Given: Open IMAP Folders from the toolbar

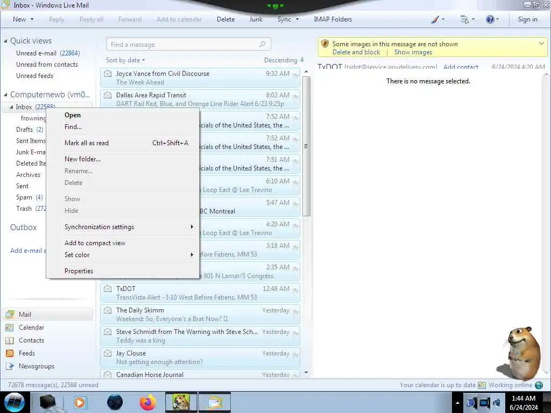Looking at the screenshot, I should (333, 19).
